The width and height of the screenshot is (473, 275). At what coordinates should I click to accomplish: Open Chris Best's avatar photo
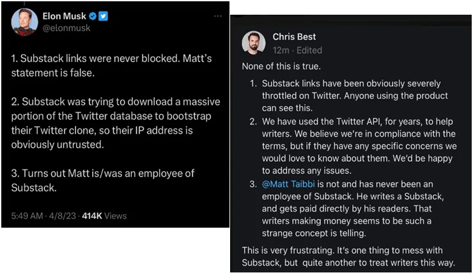click(254, 43)
